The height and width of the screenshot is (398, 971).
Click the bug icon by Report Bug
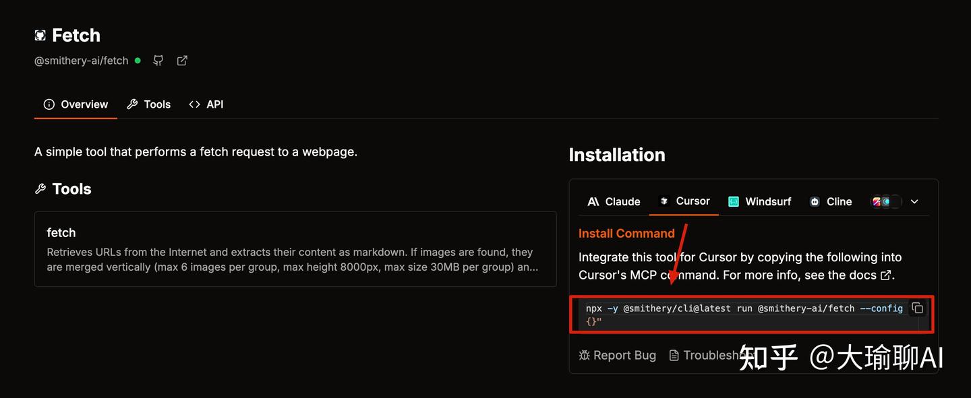[x=585, y=355]
